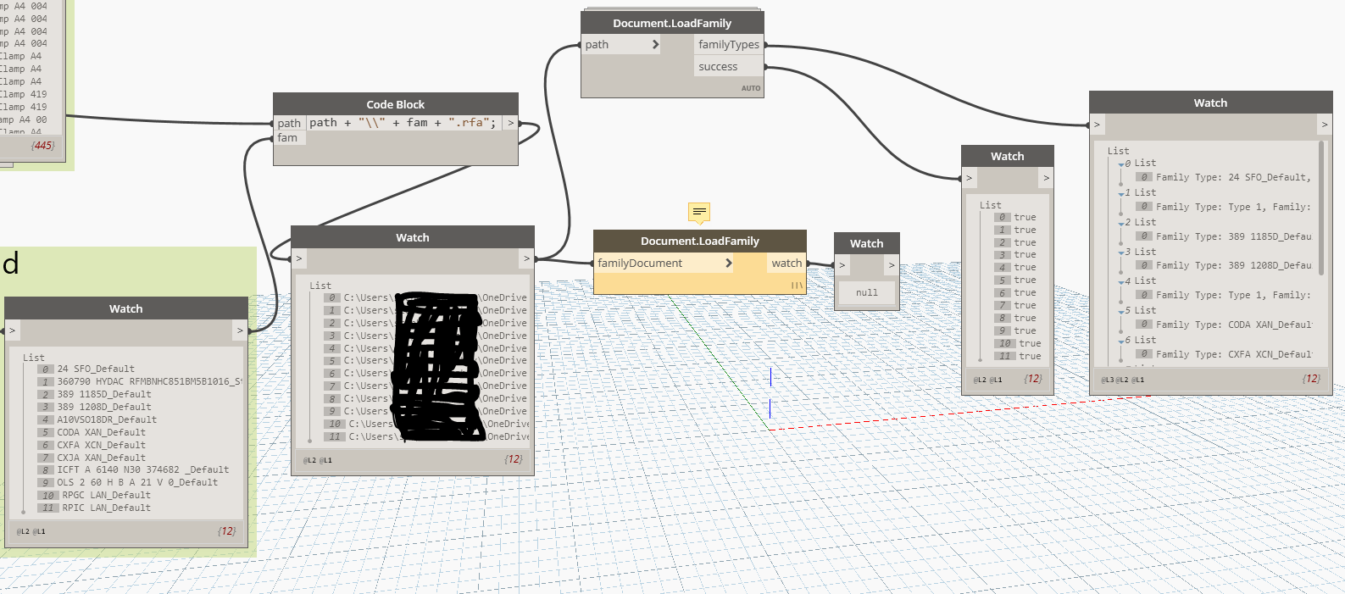
Task: Toggle the '5 List' item in Family Type watch
Action: coord(1121,312)
